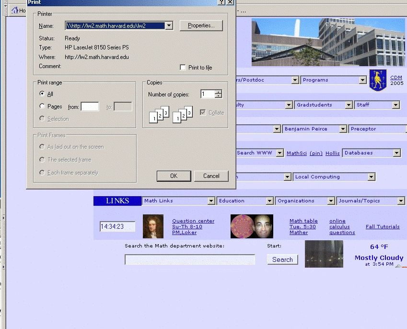Open the printer Name dropdown list
407x329 pixels.
(x=169, y=26)
